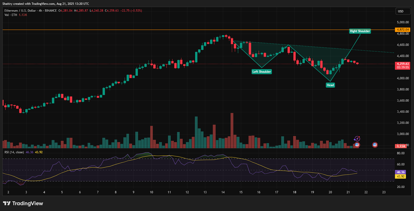Click the 60.00 RSI axis tick

(x=401, y=164)
